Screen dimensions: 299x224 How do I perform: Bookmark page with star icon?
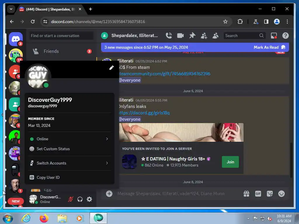225,22
